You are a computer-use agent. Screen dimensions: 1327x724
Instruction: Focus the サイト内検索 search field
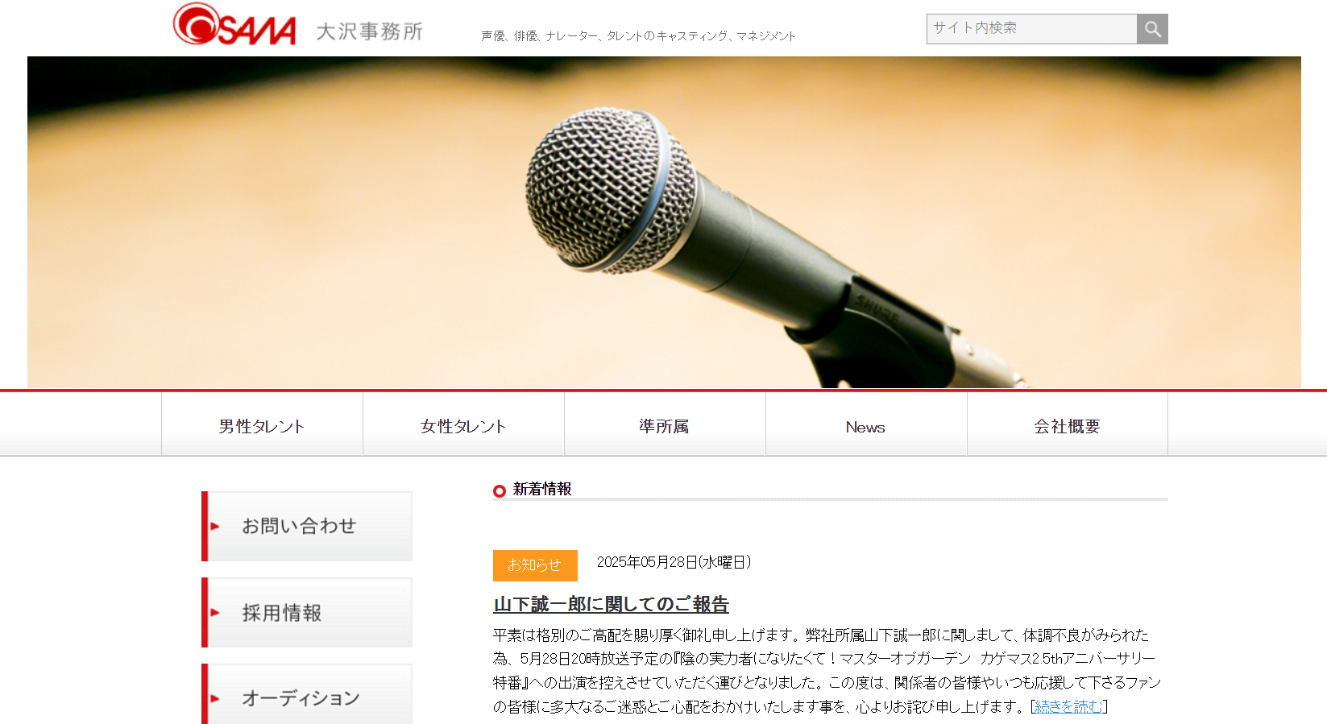[x=1031, y=29]
